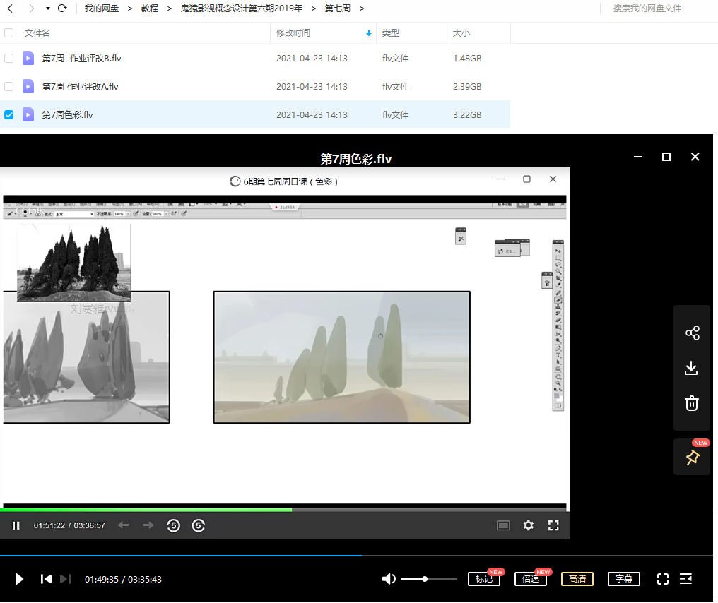Open the playlist icon at bottom right
The image size is (718, 603).
[x=685, y=579]
